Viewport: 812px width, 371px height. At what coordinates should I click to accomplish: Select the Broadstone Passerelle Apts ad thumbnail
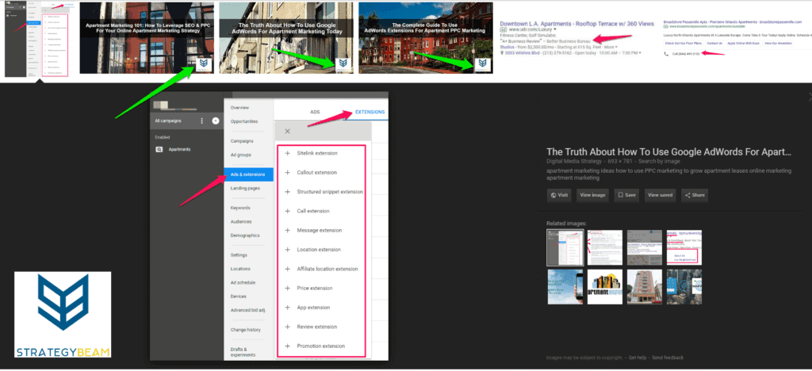(x=737, y=38)
